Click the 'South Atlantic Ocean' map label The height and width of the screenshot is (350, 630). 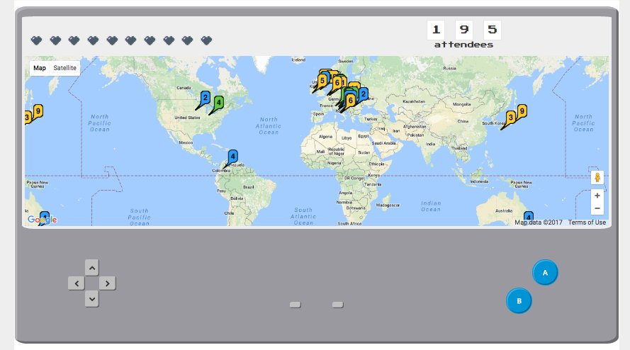coord(303,216)
